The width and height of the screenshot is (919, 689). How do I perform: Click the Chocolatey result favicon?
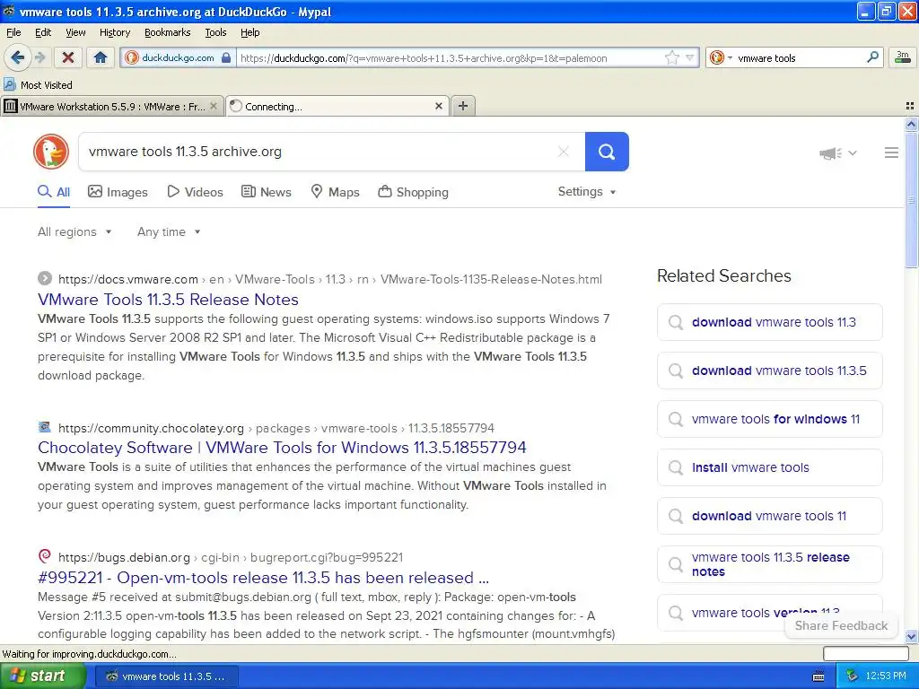coord(45,427)
